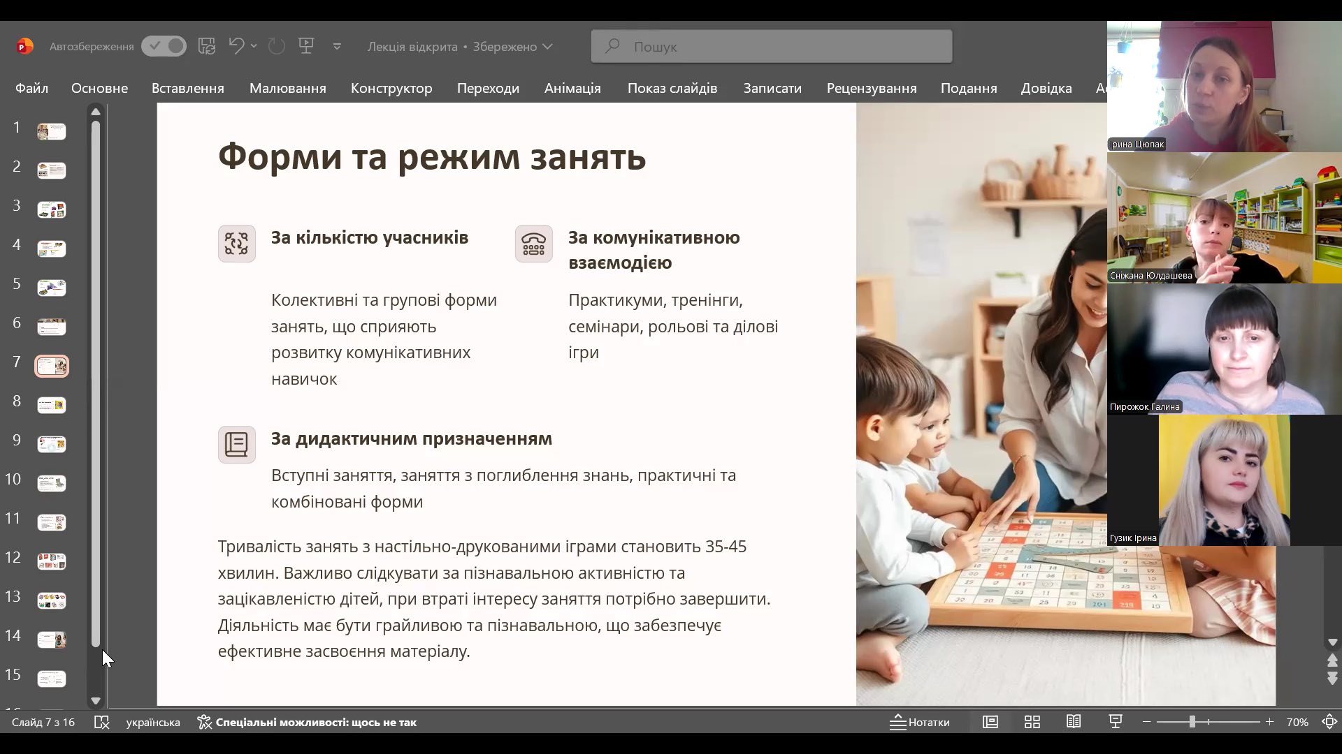Click the Redo icon
This screenshot has height=754, width=1342.
pyautogui.click(x=277, y=46)
